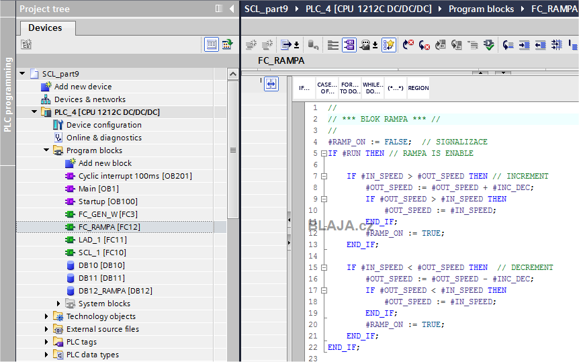Image resolution: width=579 pixels, height=362 pixels.
Task: Collapse the Project tree panel with arrow
Action: point(231,9)
